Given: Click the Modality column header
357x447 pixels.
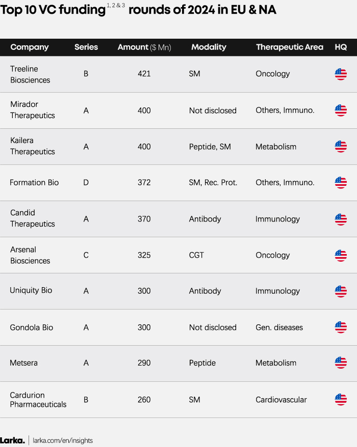Looking at the screenshot, I should (209, 47).
